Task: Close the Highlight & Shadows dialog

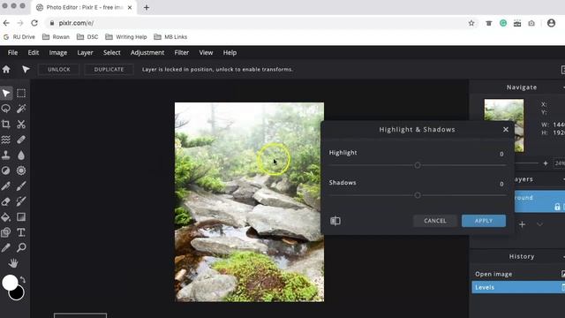Action: pos(506,130)
